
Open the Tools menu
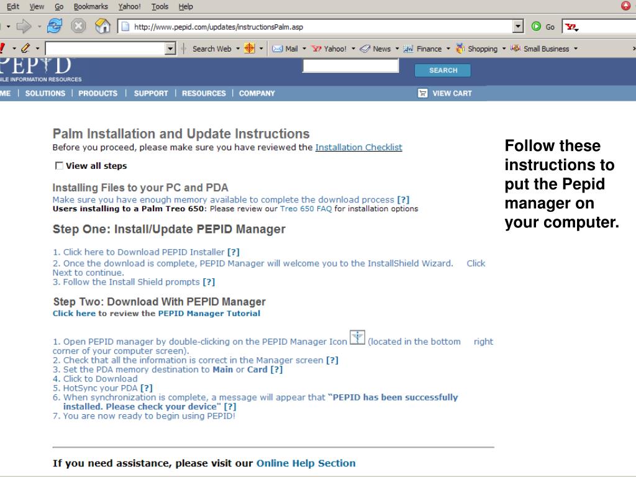point(160,6)
